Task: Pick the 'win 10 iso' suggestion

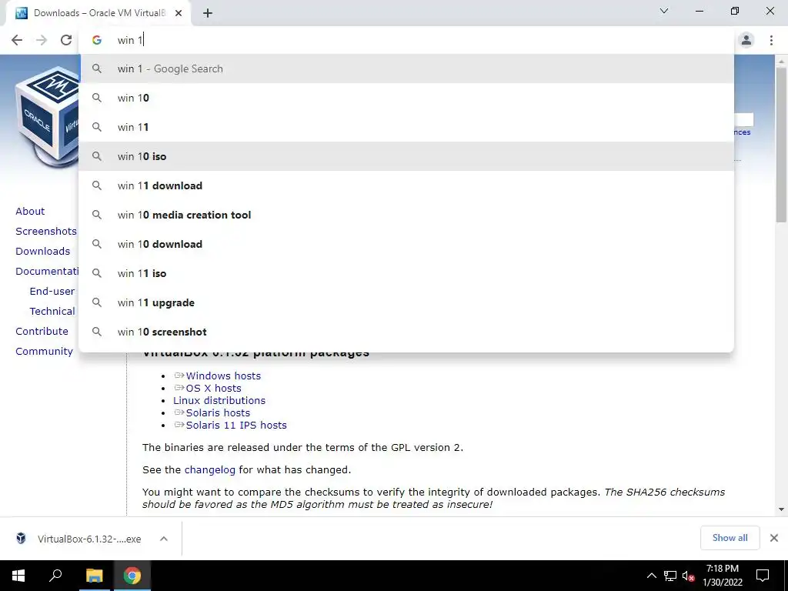Action: (406, 156)
